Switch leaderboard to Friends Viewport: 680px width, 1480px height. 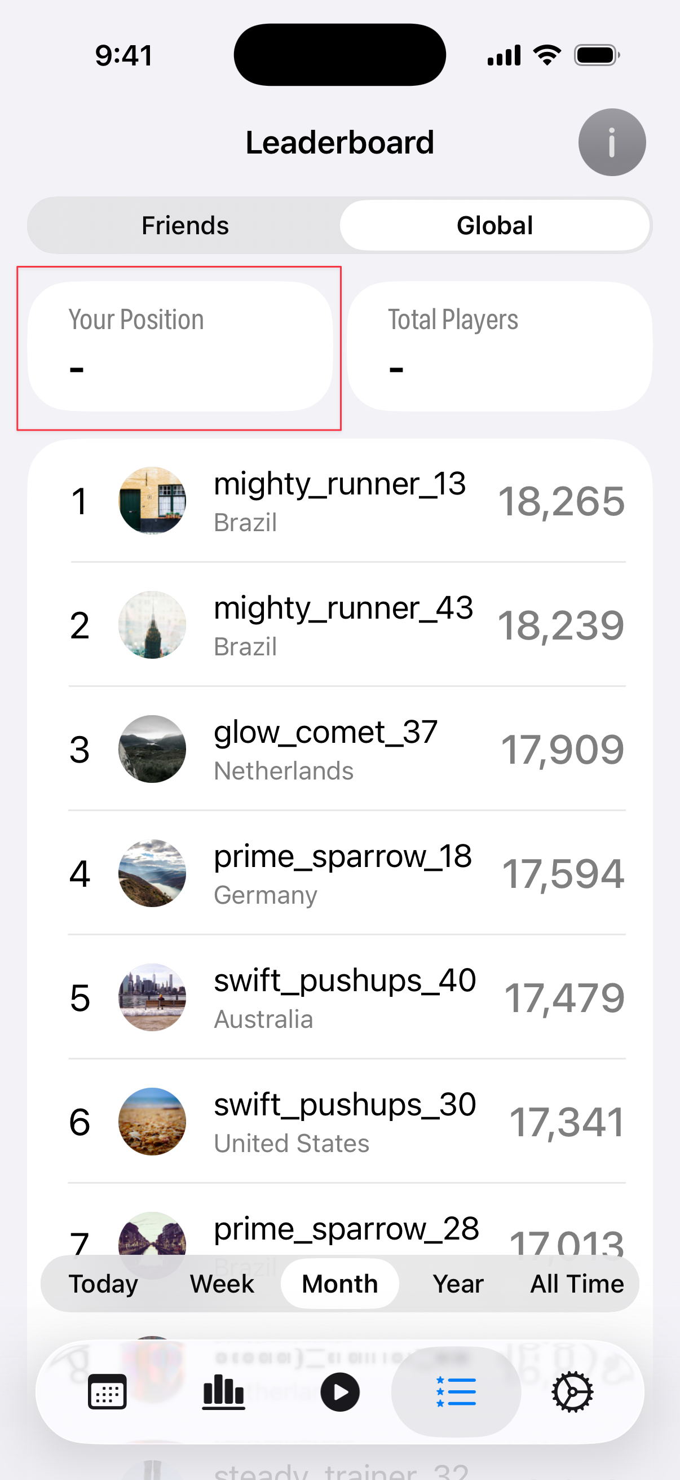click(185, 225)
